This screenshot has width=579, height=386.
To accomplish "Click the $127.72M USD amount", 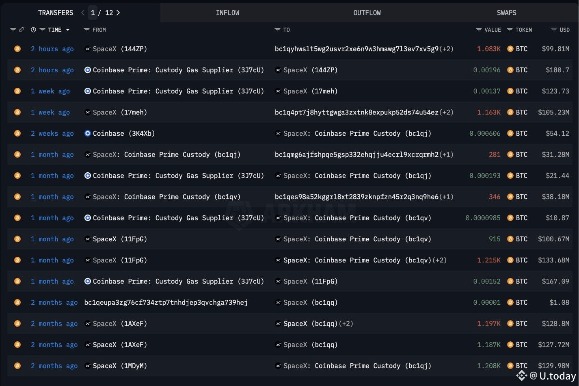I will pyautogui.click(x=553, y=345).
